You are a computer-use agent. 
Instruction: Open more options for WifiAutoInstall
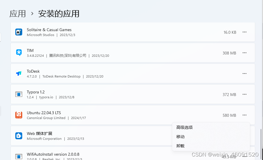(x=245, y=156)
